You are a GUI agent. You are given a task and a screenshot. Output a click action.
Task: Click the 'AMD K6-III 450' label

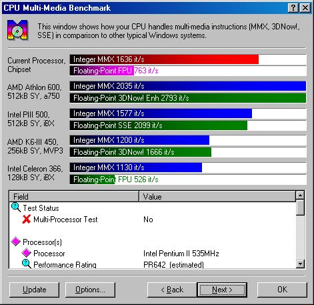pos(35,146)
